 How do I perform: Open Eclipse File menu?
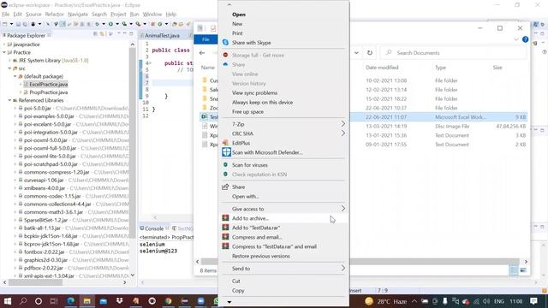tap(6, 15)
